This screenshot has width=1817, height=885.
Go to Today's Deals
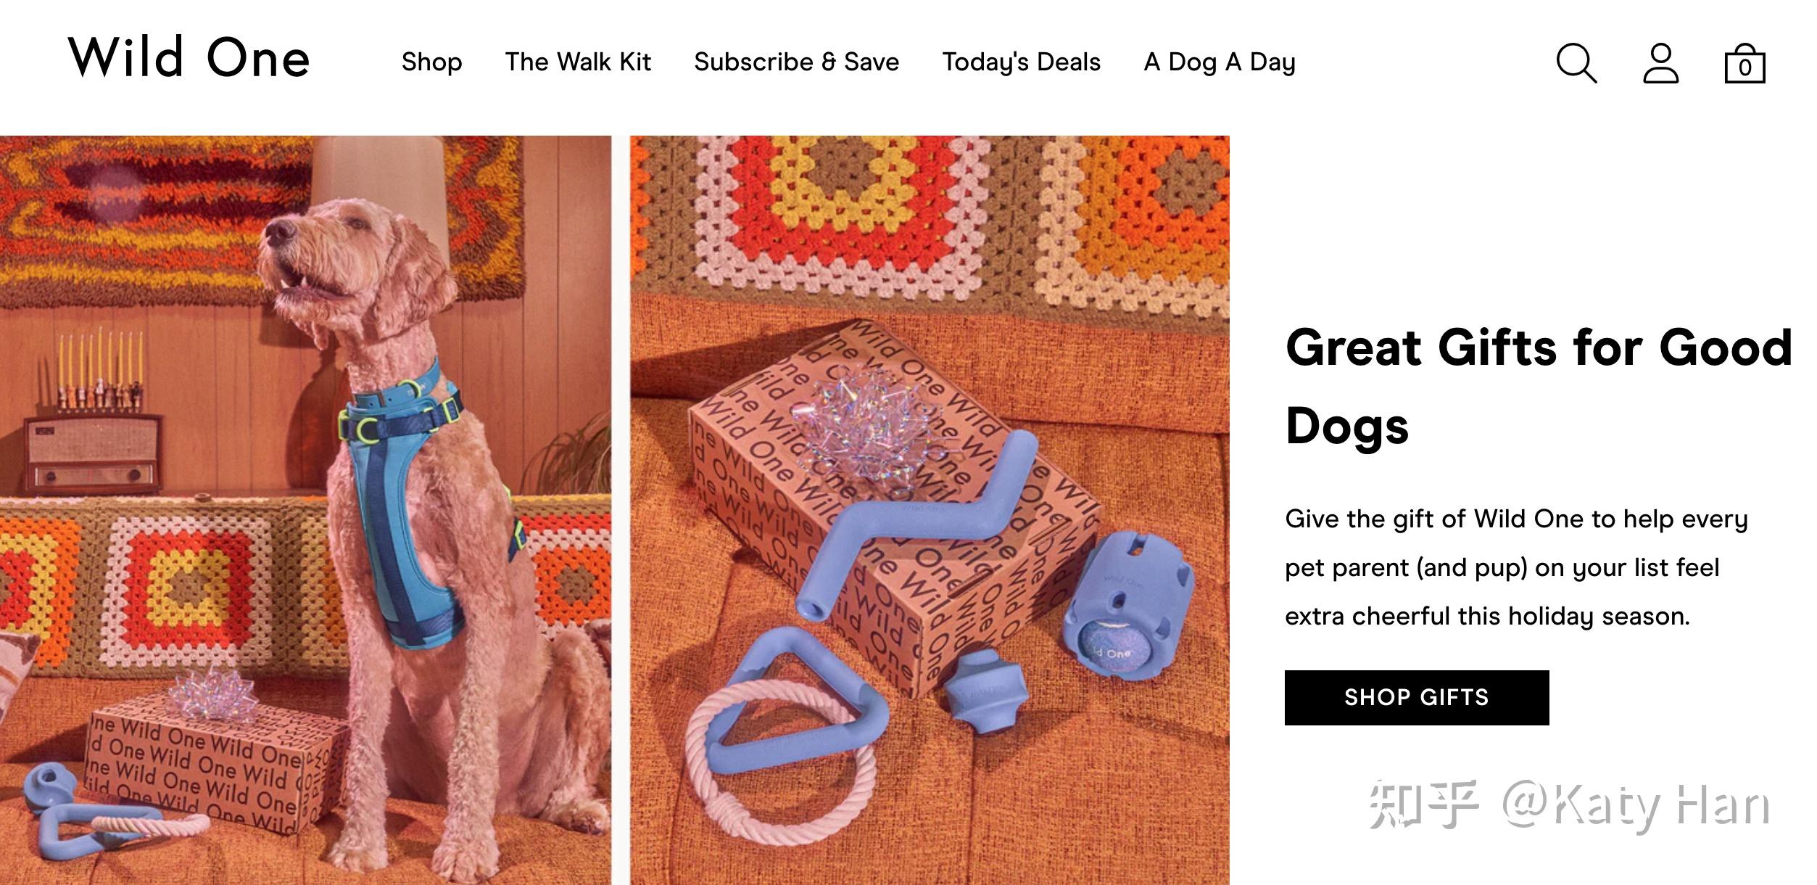(1021, 62)
